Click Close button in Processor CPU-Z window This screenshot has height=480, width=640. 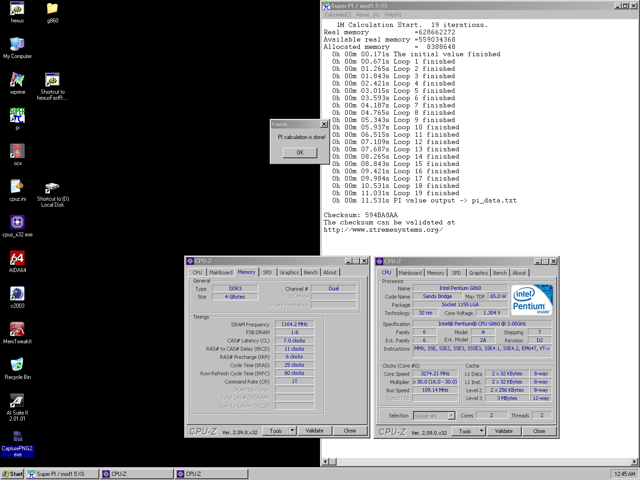pos(539,431)
